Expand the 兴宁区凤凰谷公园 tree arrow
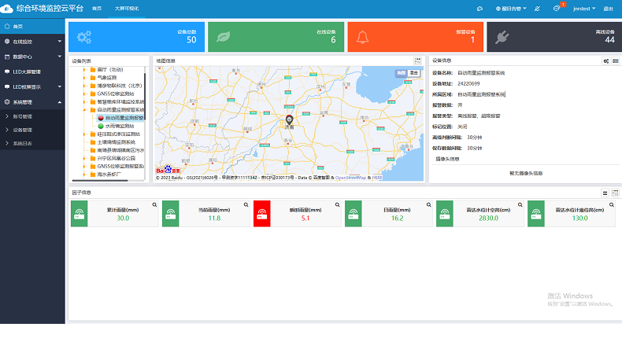Viewport: 622px width, 338px height. point(84,158)
